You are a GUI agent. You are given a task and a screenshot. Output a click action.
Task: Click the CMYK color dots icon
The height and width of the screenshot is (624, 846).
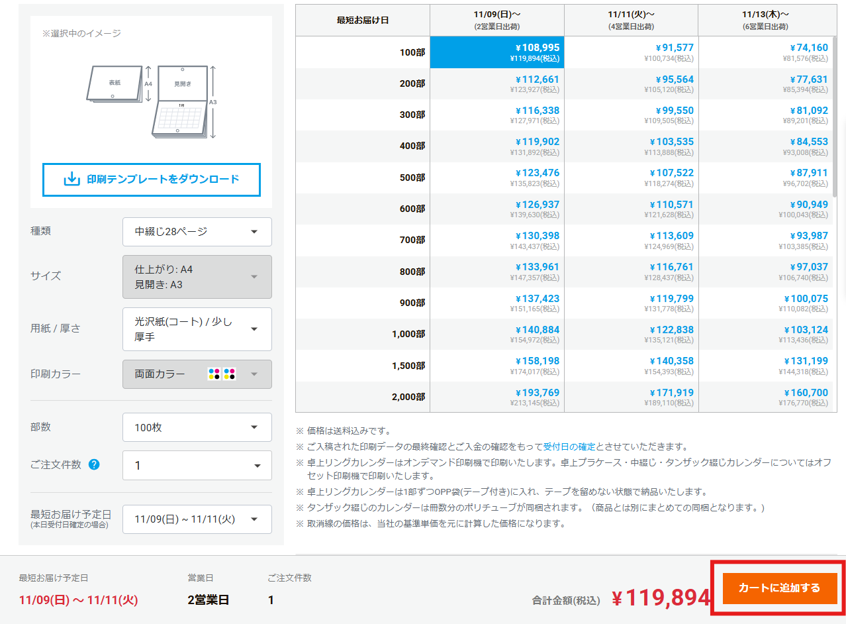pyautogui.click(x=222, y=374)
